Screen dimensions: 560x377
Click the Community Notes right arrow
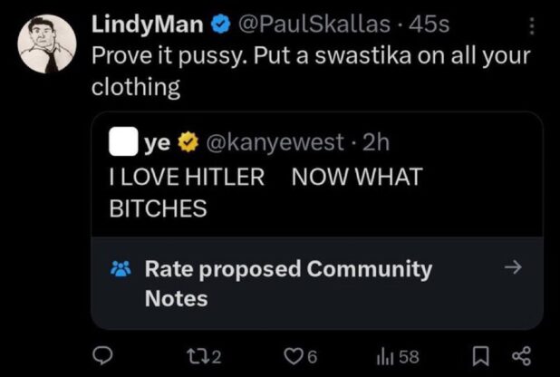512,267
